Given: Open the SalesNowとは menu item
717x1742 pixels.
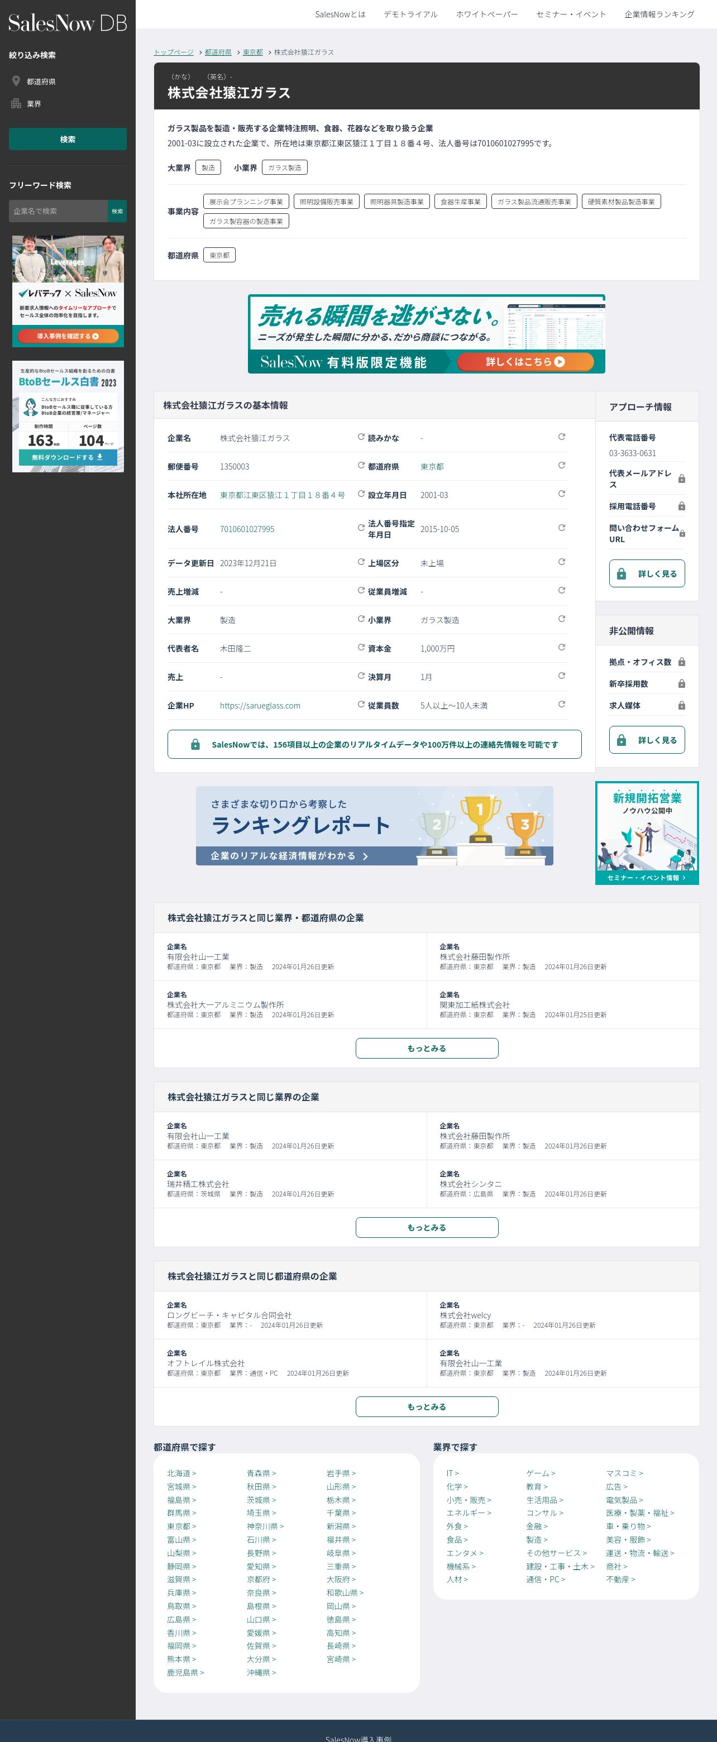Looking at the screenshot, I should [x=340, y=14].
